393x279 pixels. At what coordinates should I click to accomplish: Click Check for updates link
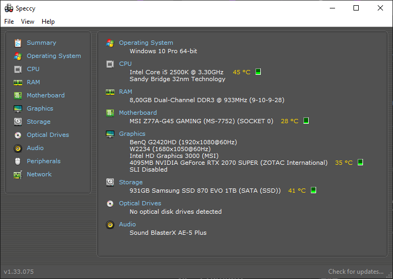[356, 272]
